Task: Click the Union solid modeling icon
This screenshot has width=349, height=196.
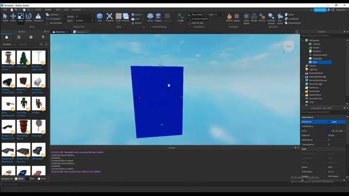Action: [151, 17]
